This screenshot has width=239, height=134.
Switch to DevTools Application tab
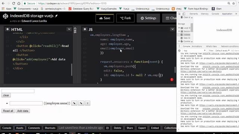click(227, 14)
